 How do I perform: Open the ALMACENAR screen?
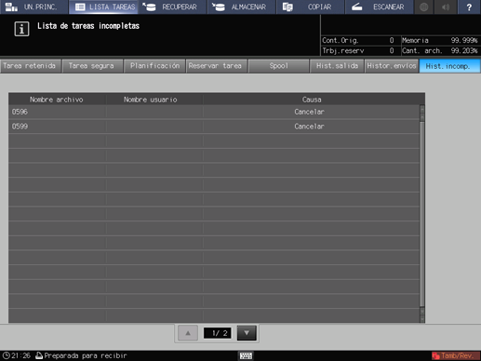pos(242,7)
